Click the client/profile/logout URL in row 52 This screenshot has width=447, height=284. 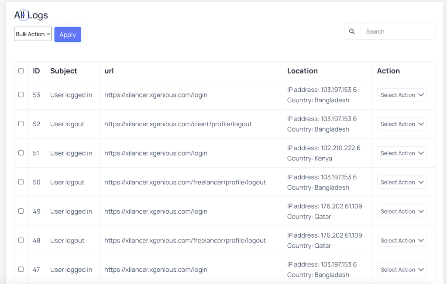[x=178, y=124]
